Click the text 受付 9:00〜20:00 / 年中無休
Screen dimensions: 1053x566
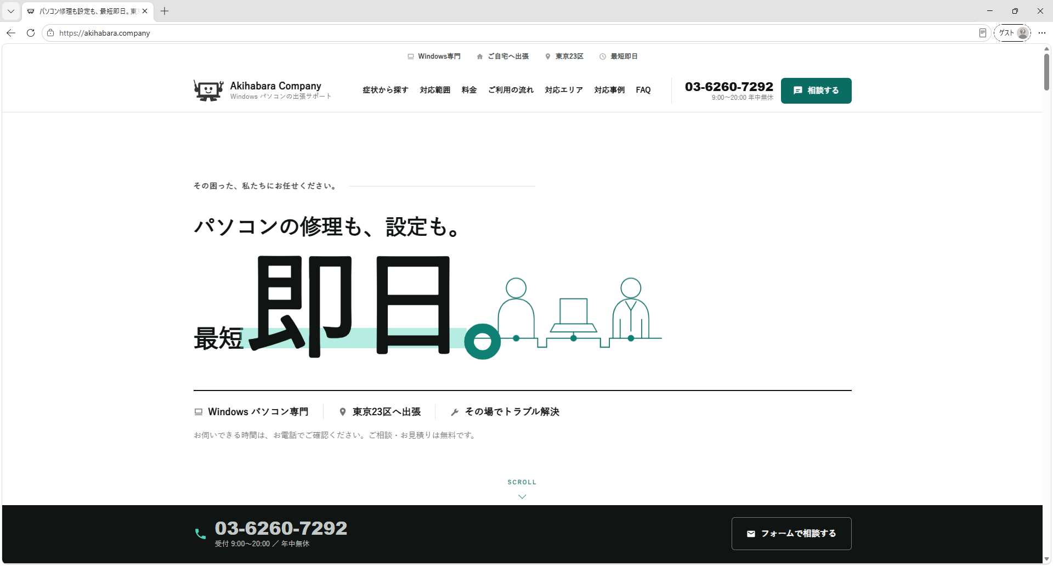[262, 544]
